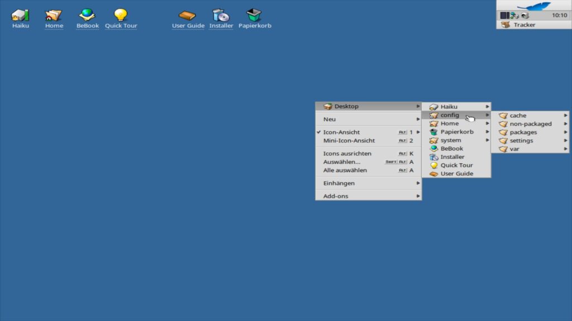This screenshot has height=321, width=572.
Task: Open Haiku in the Desktop submenu
Action: point(456,106)
